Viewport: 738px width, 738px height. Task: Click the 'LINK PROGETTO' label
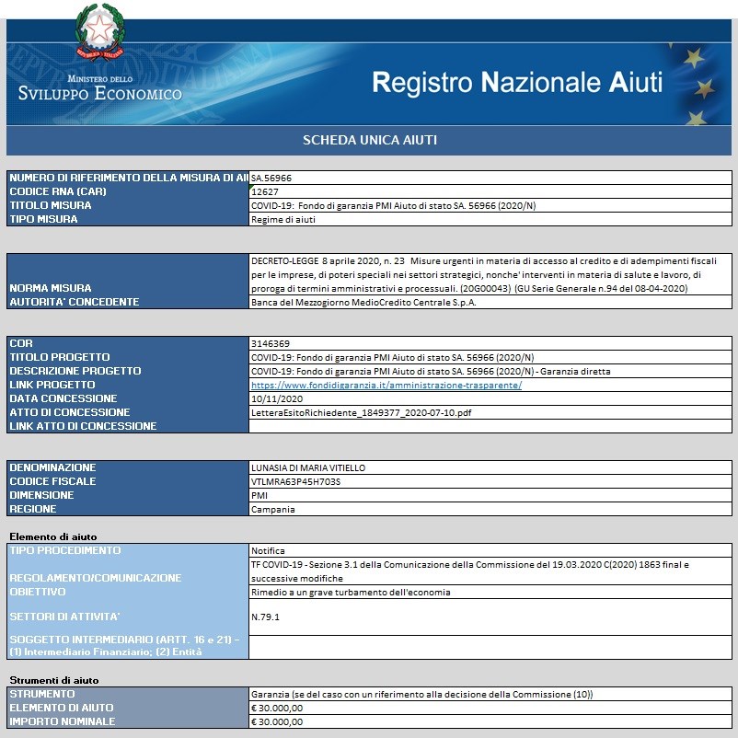(x=52, y=385)
